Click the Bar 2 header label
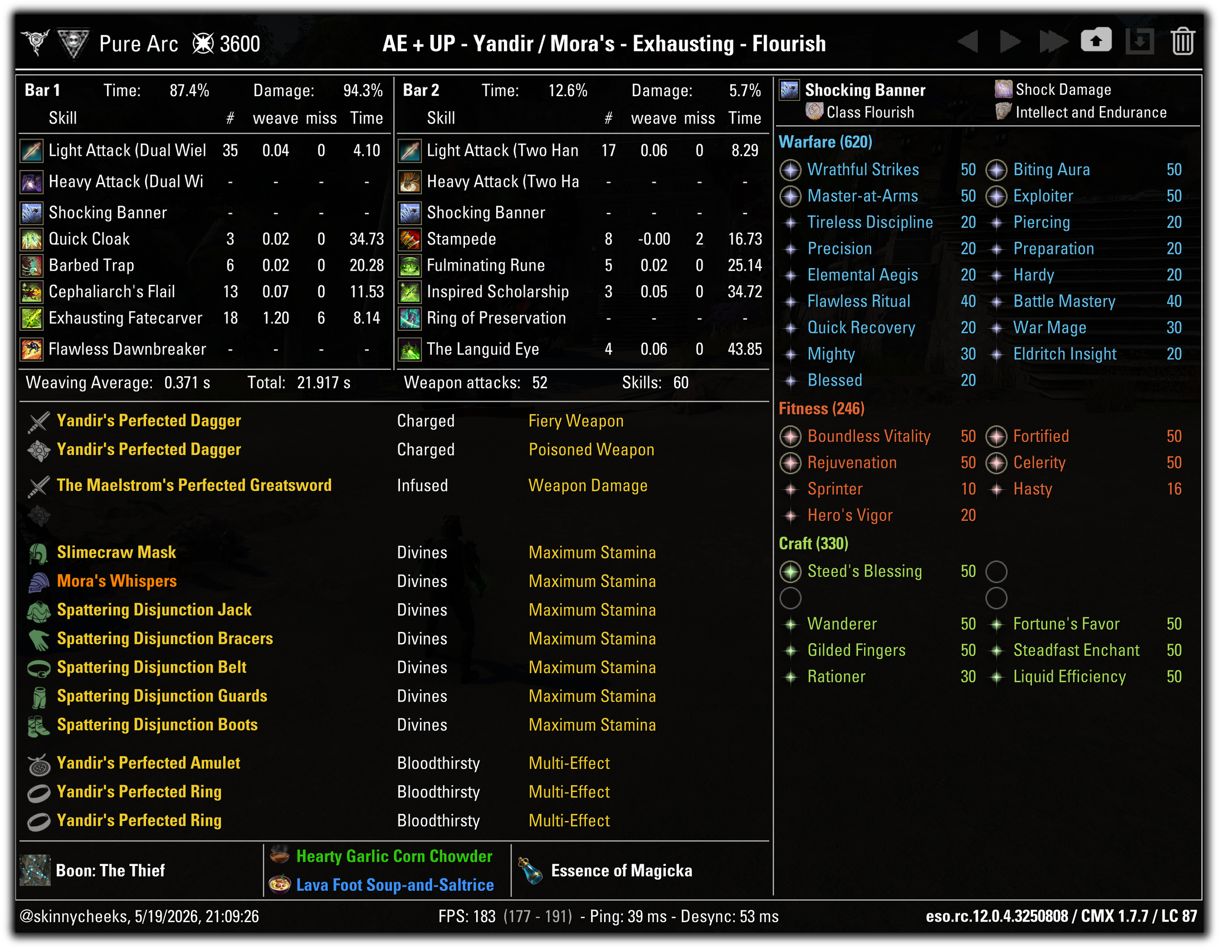 tap(421, 90)
